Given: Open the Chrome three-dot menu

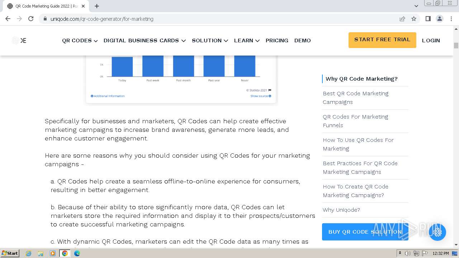Looking at the screenshot, I should 451,19.
